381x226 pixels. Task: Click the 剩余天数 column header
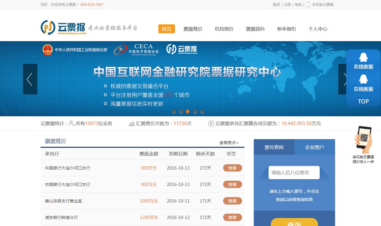click(205, 154)
